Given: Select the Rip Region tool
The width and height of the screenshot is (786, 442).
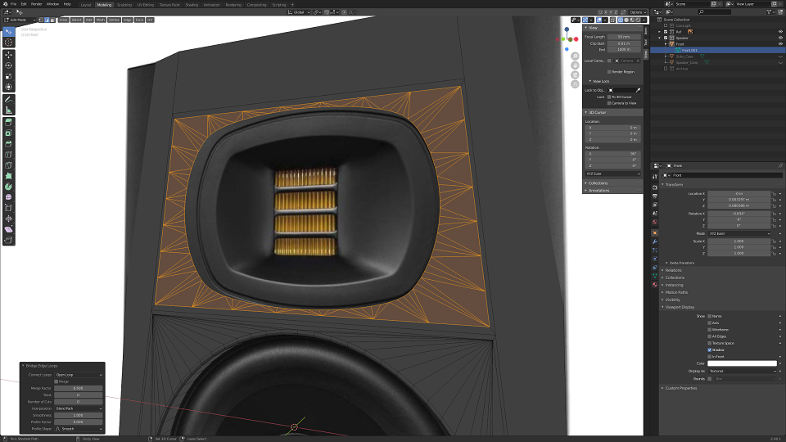Looking at the screenshot, I should pos(8,240).
